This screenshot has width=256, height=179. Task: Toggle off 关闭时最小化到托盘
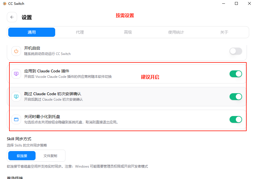tap(236, 119)
